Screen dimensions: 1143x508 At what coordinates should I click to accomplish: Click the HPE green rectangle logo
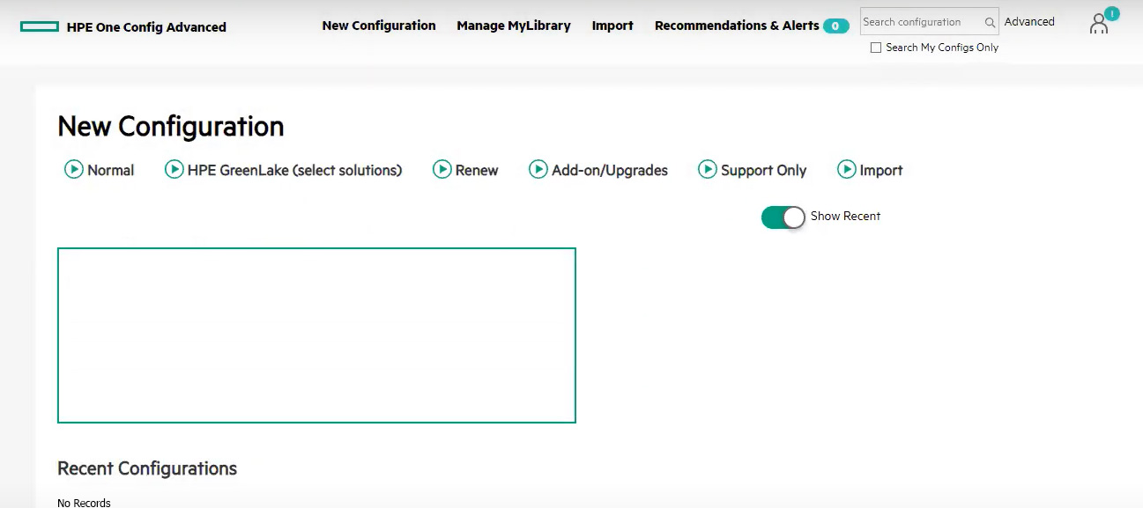pos(40,27)
